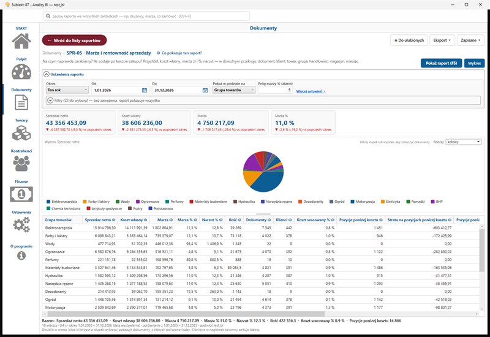
Task: Open the Finanse banknote icon
Action: pos(21,194)
